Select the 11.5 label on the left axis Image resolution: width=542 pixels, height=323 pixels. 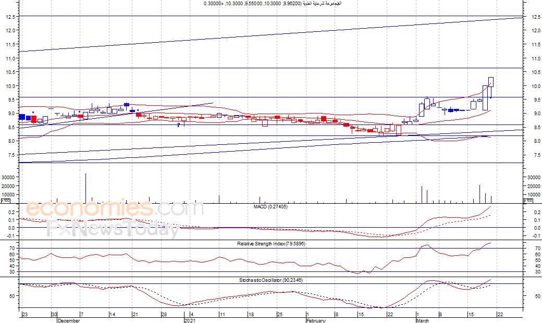10,45
